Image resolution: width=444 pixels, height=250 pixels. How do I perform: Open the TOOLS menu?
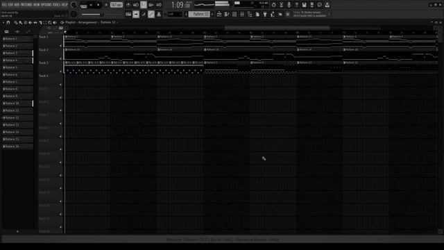click(56, 5)
